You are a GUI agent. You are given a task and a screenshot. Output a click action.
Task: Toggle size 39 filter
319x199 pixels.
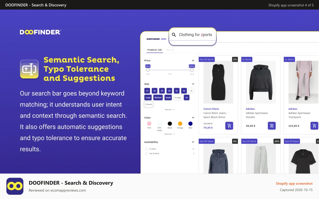tap(162, 91)
